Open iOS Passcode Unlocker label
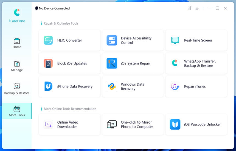 point(203,124)
